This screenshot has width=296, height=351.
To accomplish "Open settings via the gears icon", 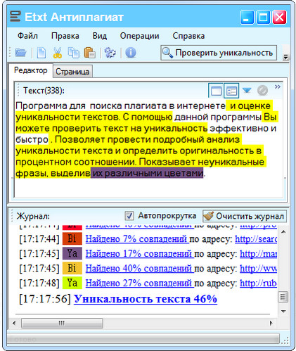I will (x=110, y=53).
